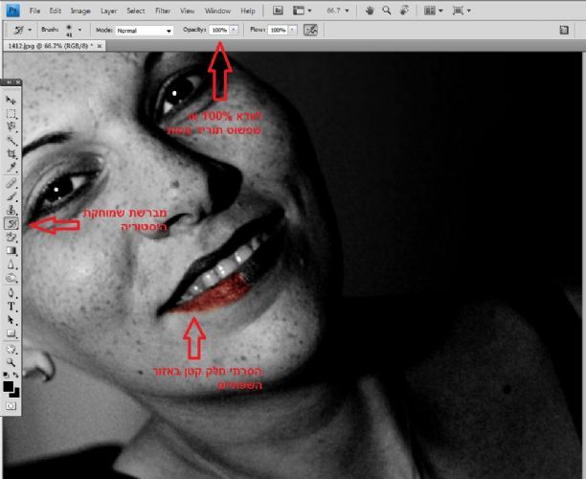The width and height of the screenshot is (586, 479).
Task: Select the Horizontal Type tool
Action: tap(11, 306)
